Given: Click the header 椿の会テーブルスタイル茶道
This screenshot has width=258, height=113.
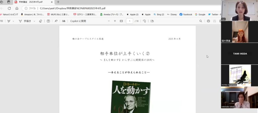Looking at the screenshot, I should 88,39.
